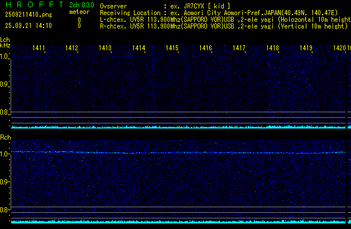Click the 2509211410.png filename

(x=28, y=15)
